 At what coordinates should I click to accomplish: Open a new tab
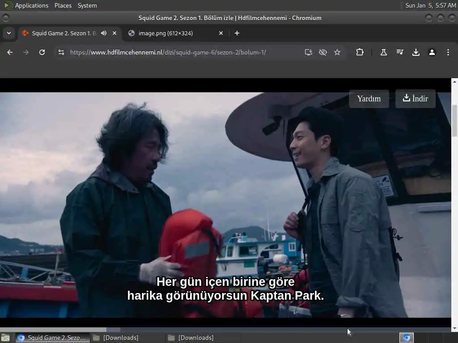coord(237,33)
